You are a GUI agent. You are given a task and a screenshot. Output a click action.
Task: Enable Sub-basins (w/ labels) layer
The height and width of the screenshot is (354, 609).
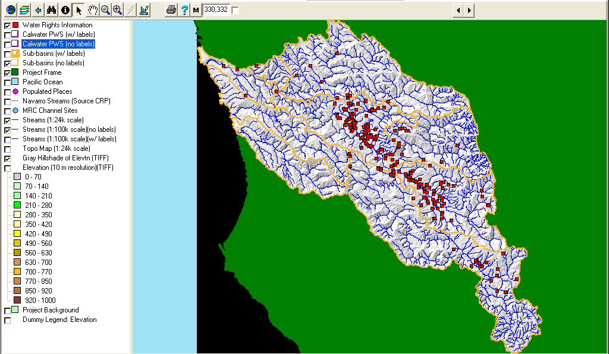(x=7, y=54)
